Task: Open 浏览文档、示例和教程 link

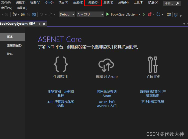Action: point(61,93)
